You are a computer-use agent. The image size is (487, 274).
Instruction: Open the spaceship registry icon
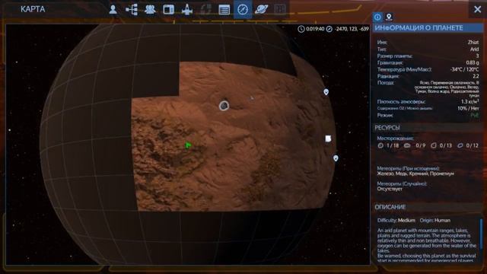point(187,9)
